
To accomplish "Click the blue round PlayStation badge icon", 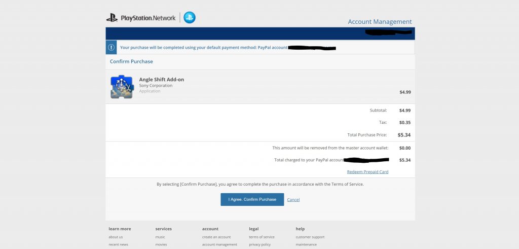I will point(190,18).
